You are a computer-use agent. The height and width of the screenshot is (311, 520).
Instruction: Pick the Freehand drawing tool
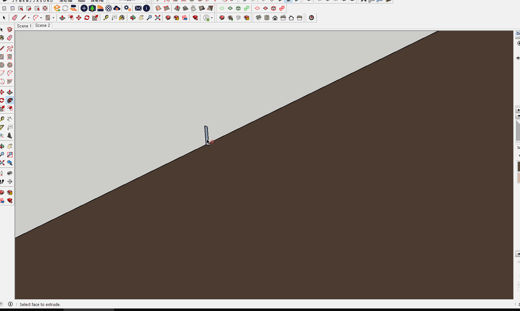click(10, 49)
